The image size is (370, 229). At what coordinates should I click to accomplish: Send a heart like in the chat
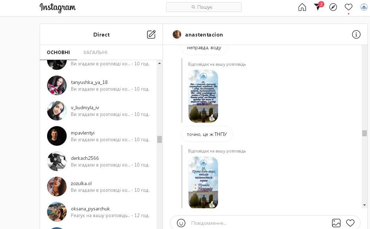click(350, 223)
